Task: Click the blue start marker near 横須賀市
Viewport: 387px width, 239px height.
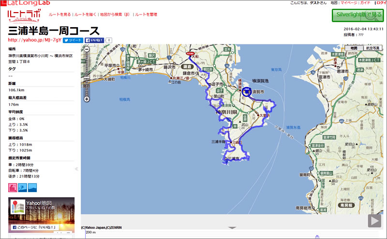Action: coord(246,91)
